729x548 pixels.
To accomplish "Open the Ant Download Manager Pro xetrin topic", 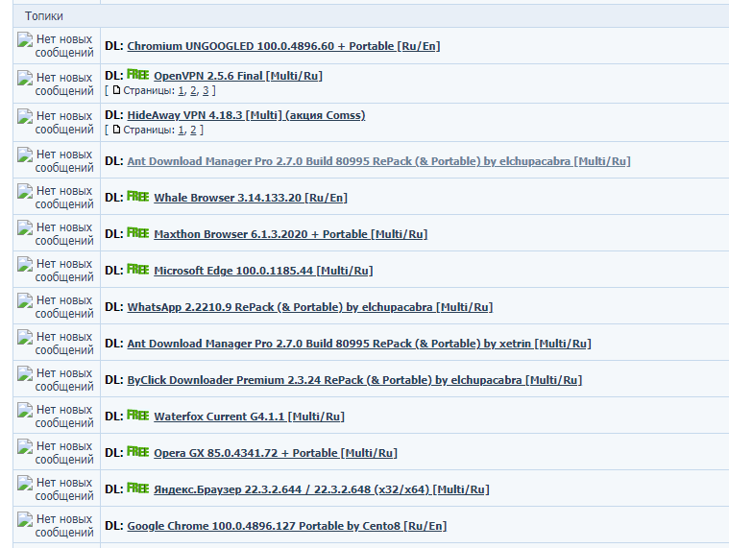I will point(358,344).
